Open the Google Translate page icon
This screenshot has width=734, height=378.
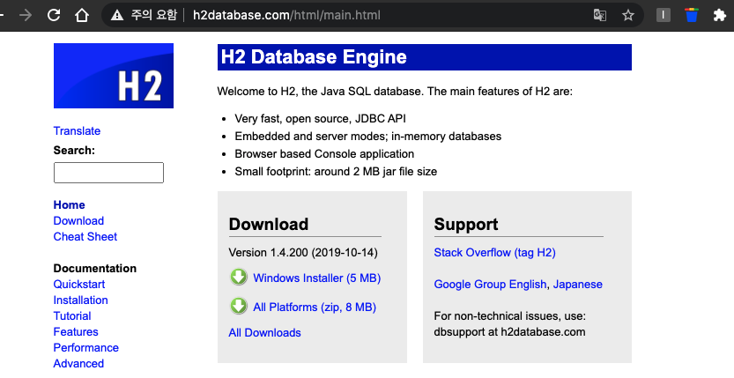pos(600,15)
